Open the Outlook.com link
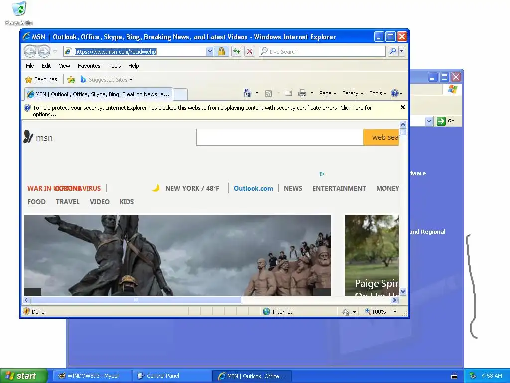Viewport: 510px width, 383px height. (254, 188)
